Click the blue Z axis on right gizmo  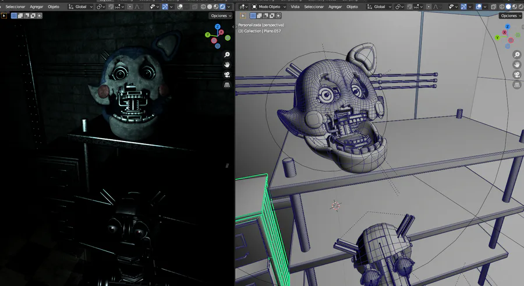point(508,26)
